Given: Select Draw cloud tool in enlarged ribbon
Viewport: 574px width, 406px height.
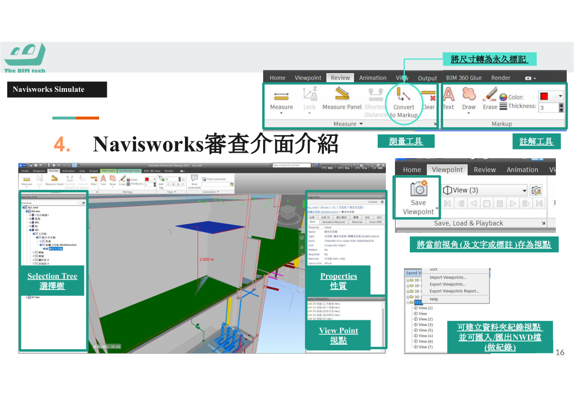Looking at the screenshot, I should [469, 99].
